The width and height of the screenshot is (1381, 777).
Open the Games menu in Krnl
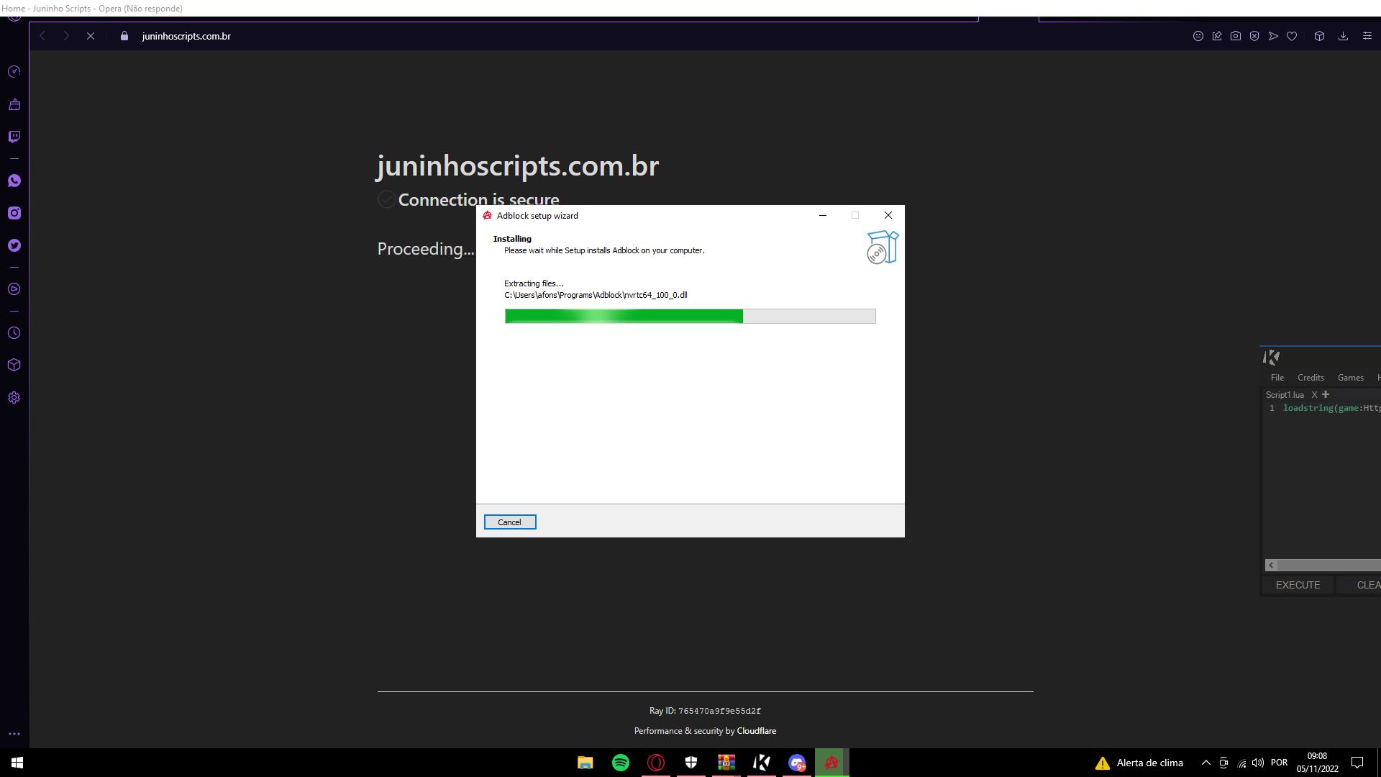click(x=1350, y=378)
